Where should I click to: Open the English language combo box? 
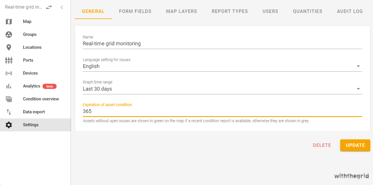tap(222, 66)
